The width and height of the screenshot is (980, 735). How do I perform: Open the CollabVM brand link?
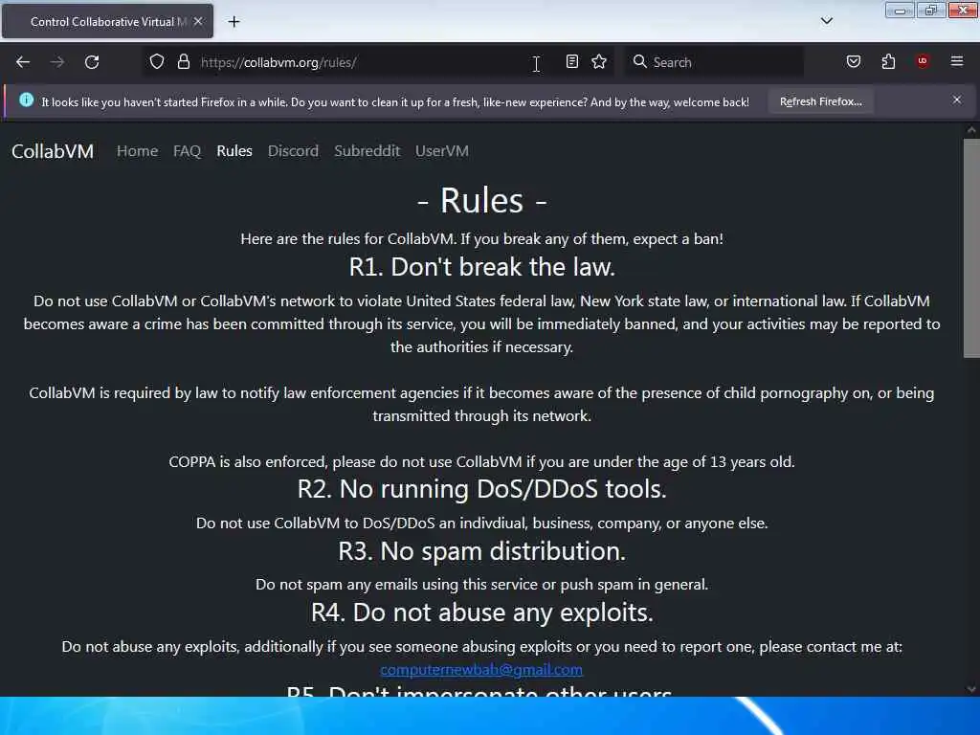[x=53, y=151]
